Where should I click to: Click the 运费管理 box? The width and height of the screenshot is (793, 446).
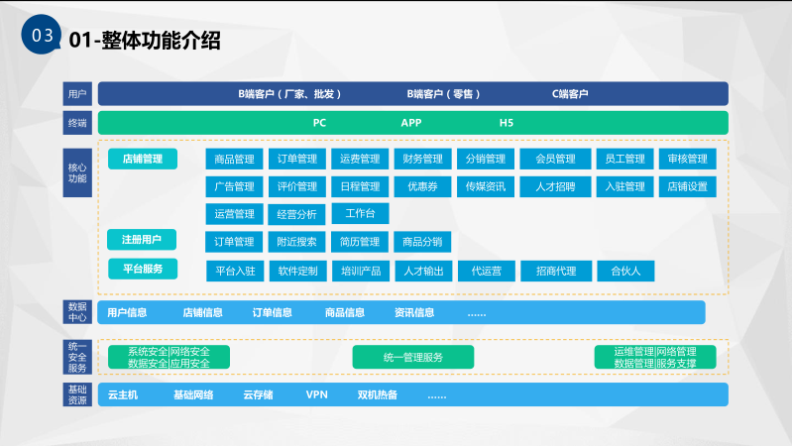click(360, 159)
